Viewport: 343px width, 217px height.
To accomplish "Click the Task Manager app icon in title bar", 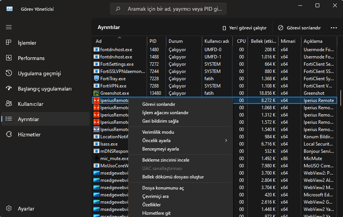I will coord(10,9).
